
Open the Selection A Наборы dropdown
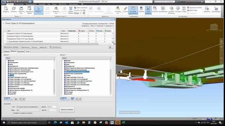30,58
